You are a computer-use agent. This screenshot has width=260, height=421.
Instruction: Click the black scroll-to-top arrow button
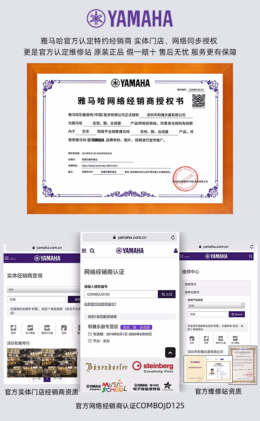(170, 353)
